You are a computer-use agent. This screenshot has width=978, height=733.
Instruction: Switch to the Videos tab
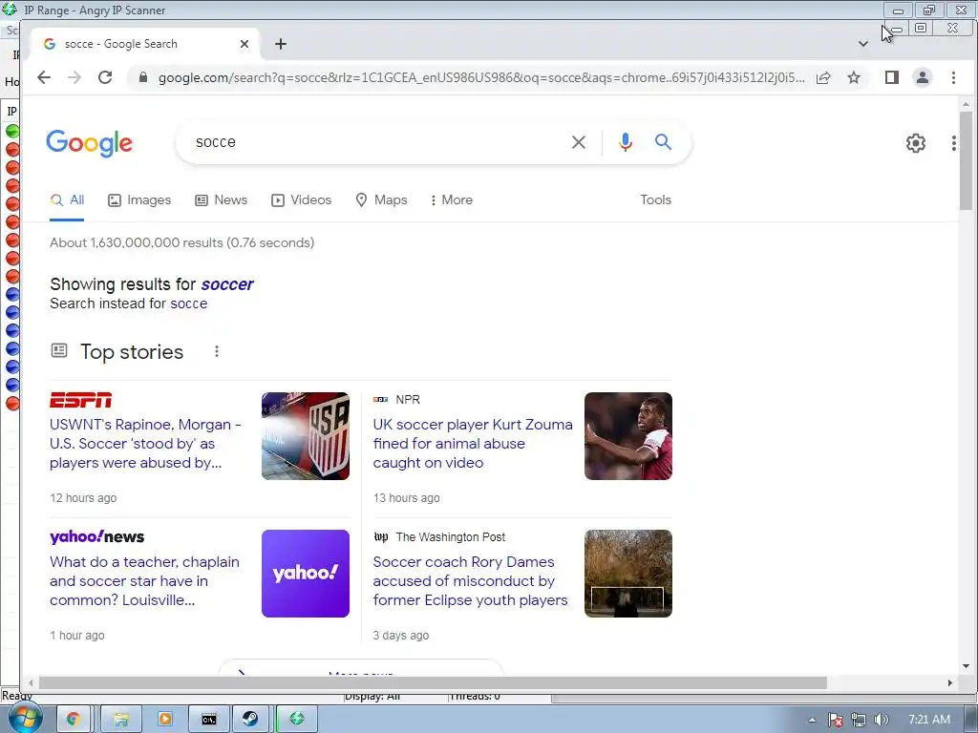(x=301, y=200)
